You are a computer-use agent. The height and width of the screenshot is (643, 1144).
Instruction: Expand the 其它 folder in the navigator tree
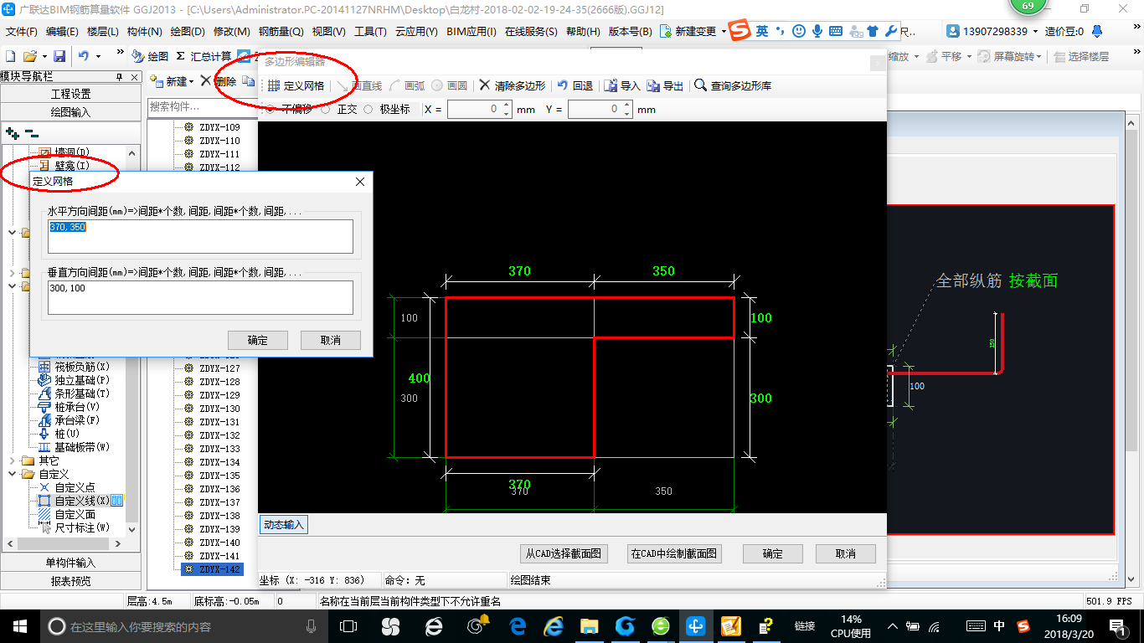click(13, 460)
